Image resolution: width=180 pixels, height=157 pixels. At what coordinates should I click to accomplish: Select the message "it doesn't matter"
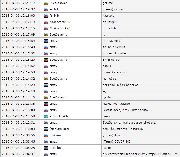115,53
